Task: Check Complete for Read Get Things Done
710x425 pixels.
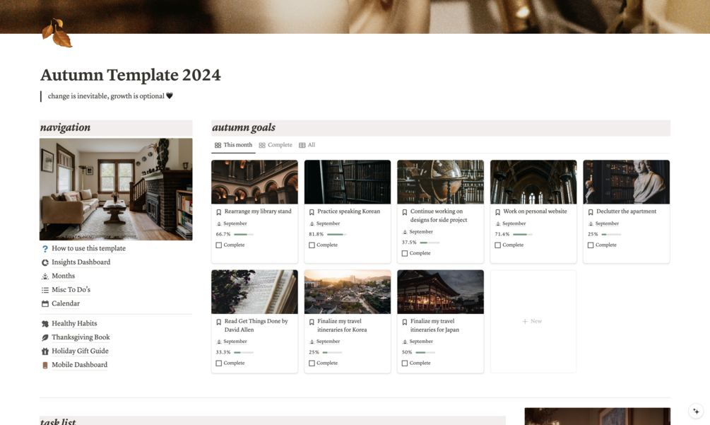Action: point(219,363)
